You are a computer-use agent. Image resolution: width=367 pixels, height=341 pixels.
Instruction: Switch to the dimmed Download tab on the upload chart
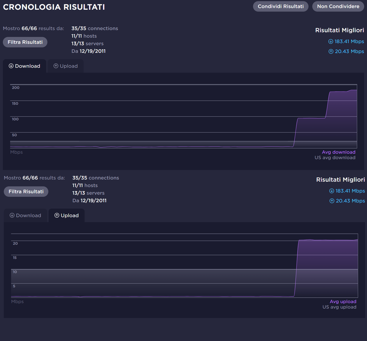(25, 215)
